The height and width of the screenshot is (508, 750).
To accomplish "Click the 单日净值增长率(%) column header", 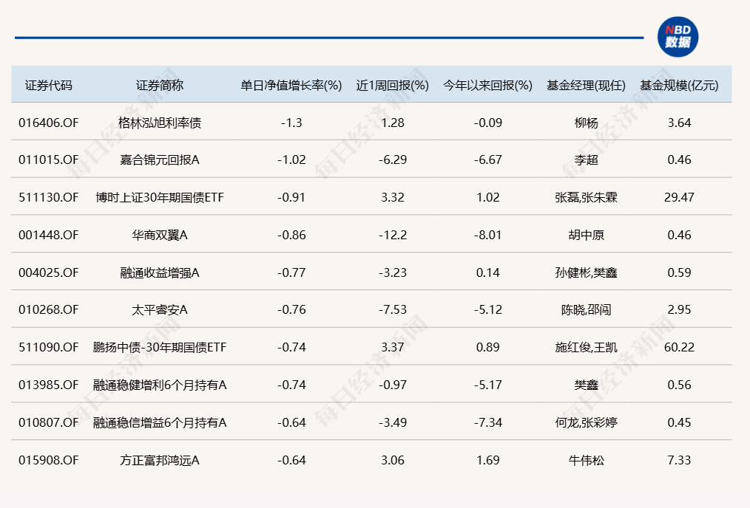I will click(x=291, y=86).
